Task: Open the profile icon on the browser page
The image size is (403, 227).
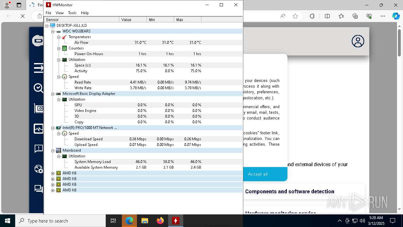Action: click(x=358, y=41)
